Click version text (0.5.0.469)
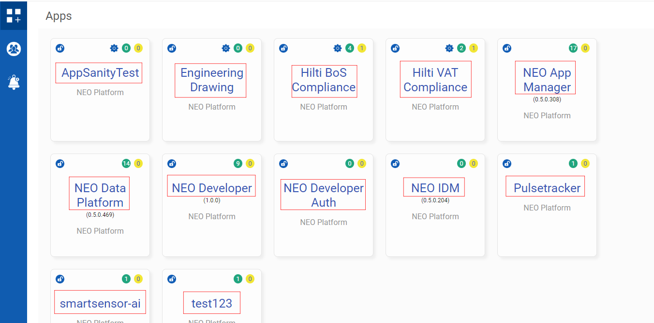 click(x=100, y=215)
